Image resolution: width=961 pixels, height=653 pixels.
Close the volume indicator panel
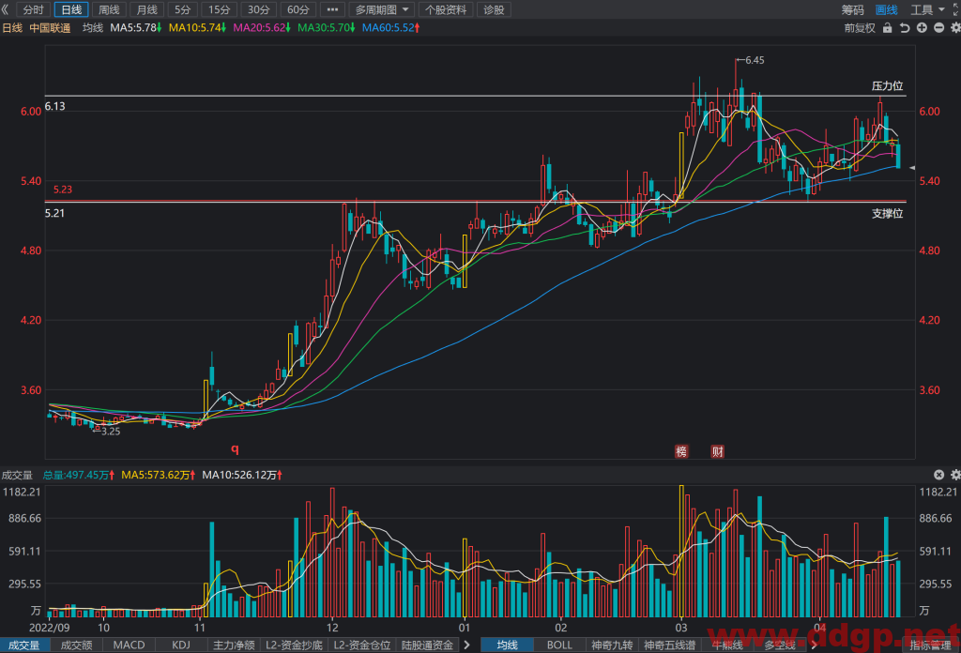point(938,474)
